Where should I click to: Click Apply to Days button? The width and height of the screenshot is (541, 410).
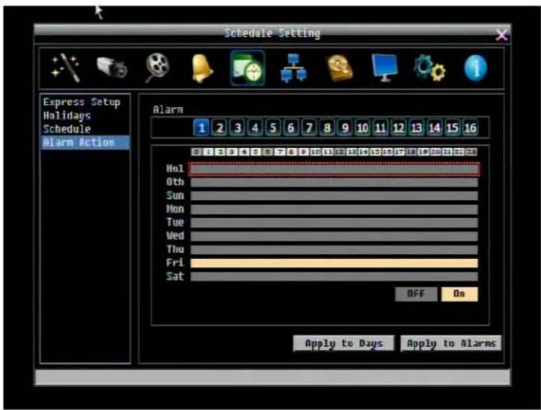pyautogui.click(x=344, y=344)
